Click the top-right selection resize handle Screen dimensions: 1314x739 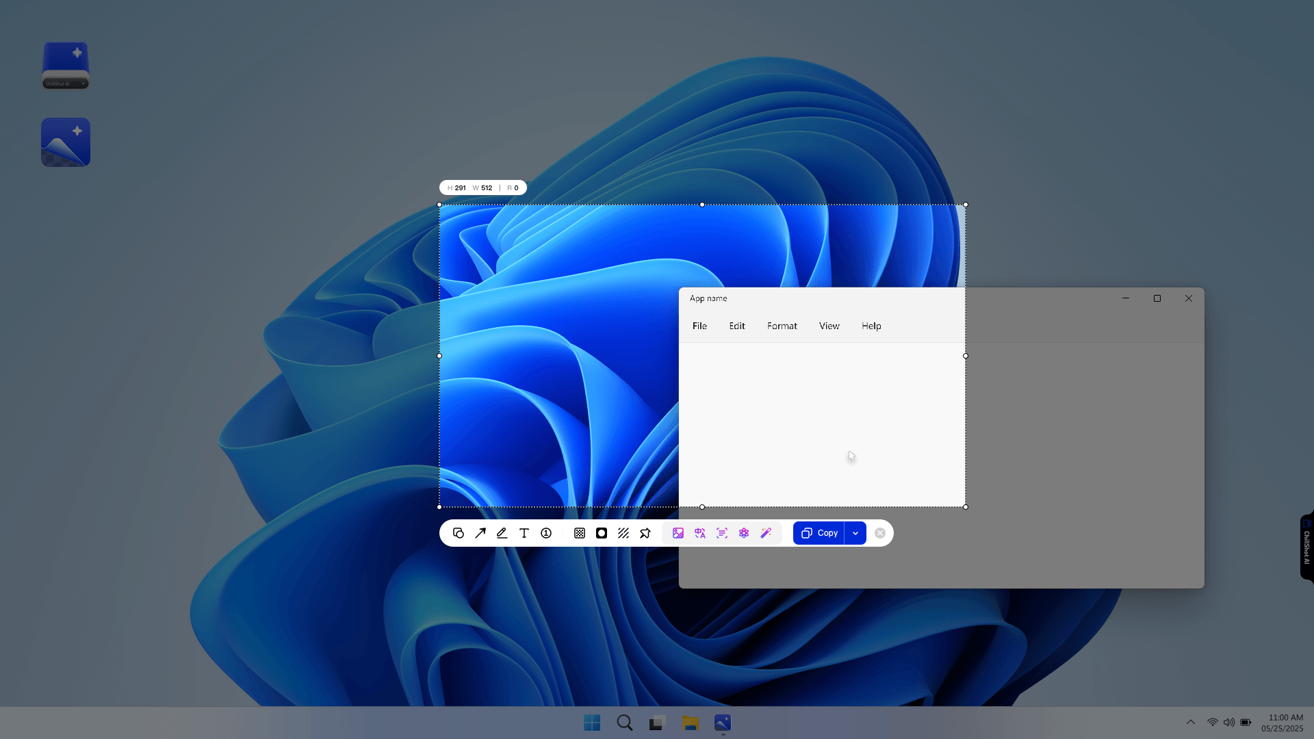[x=966, y=205]
